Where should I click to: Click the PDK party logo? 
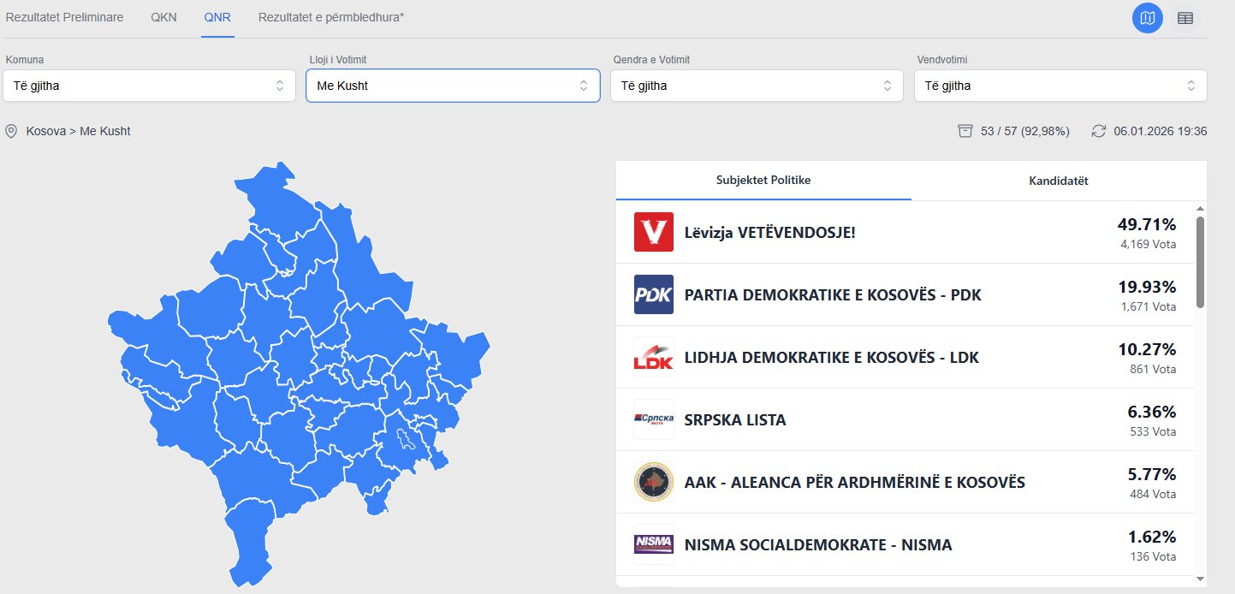click(x=654, y=294)
